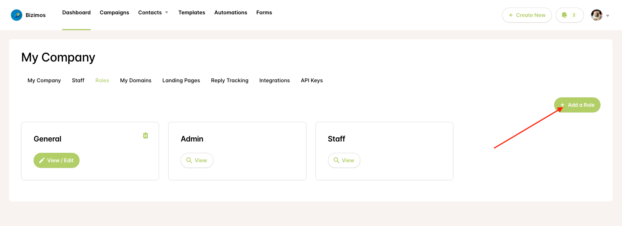This screenshot has height=226, width=622.
Task: Go to Templates in top navigation
Action: point(192,12)
